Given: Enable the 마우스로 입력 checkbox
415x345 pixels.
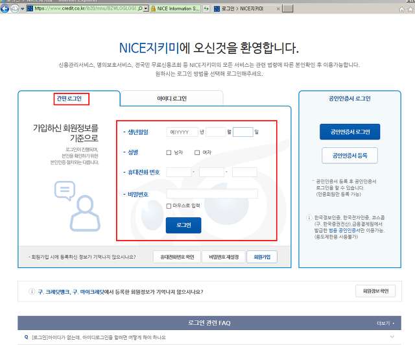Looking at the screenshot, I should click(x=169, y=206).
